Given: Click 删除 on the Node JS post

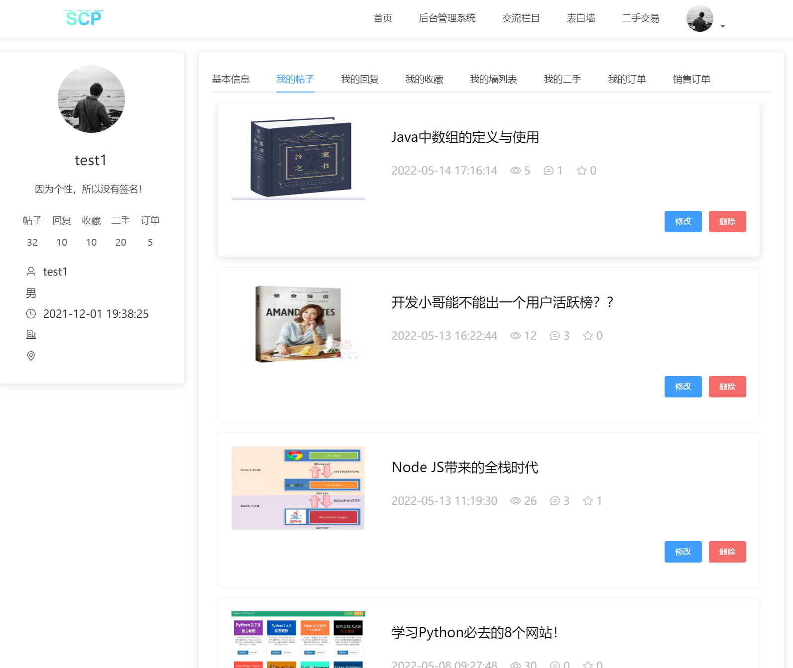Looking at the screenshot, I should tap(727, 552).
